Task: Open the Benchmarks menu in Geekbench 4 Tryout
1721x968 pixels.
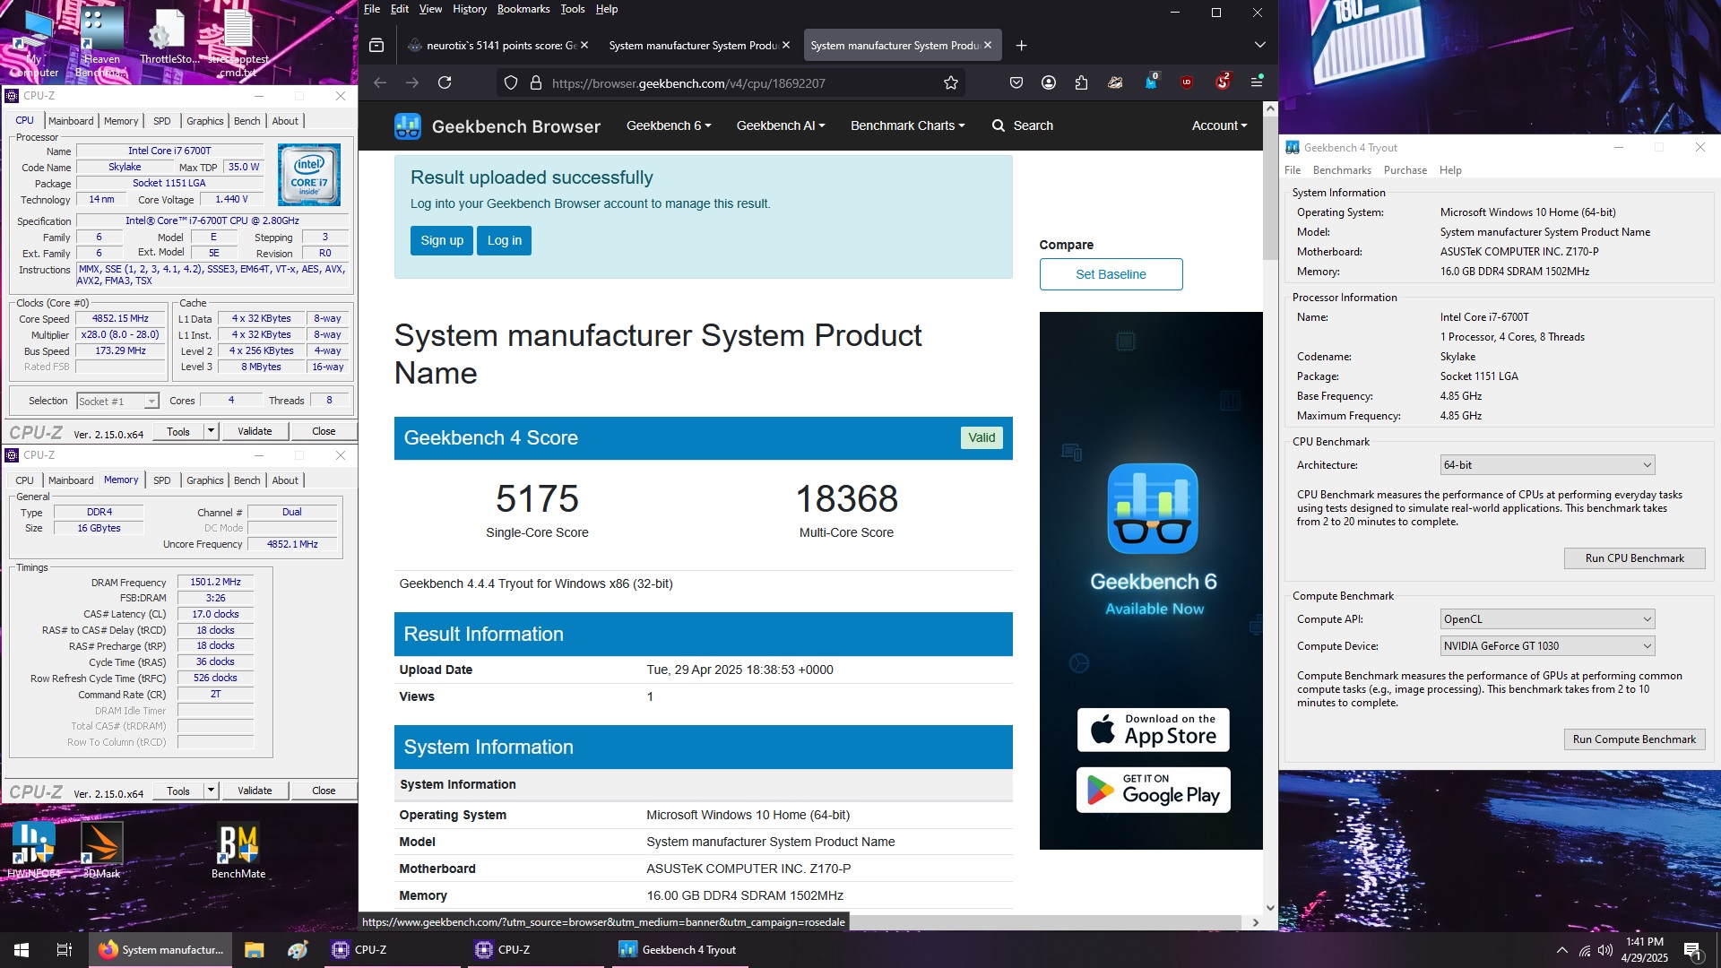Action: (1342, 170)
